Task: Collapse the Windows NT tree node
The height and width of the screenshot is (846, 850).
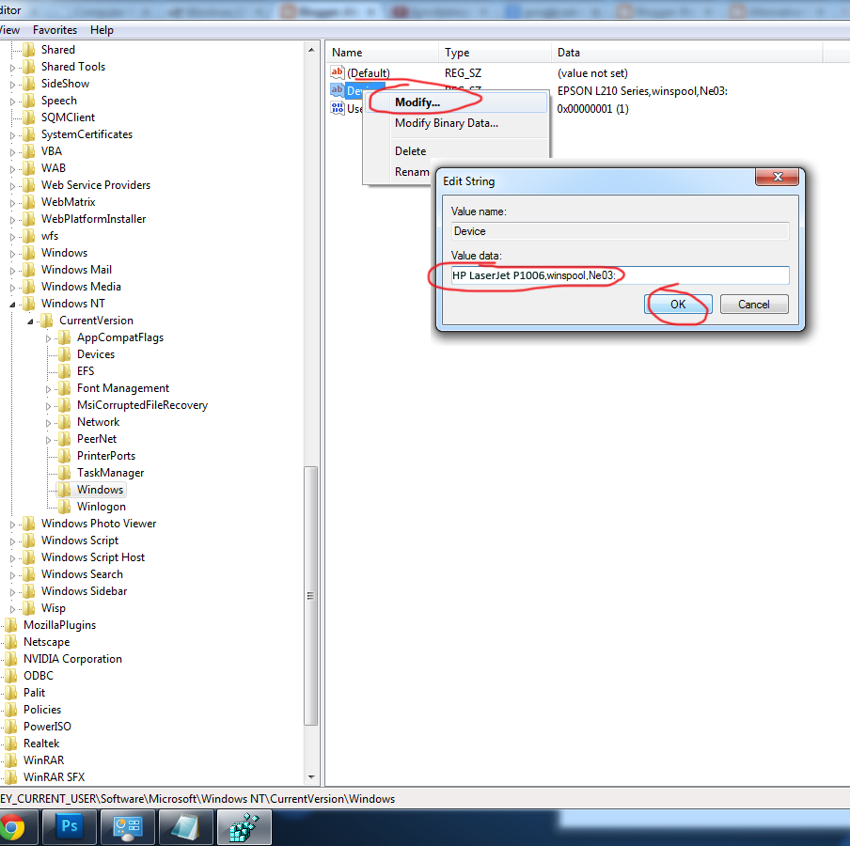Action: 12,305
